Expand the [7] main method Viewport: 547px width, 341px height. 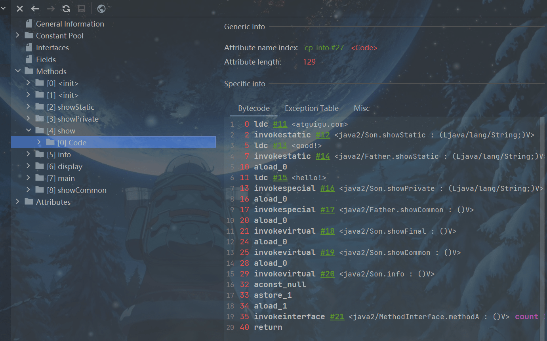28,178
